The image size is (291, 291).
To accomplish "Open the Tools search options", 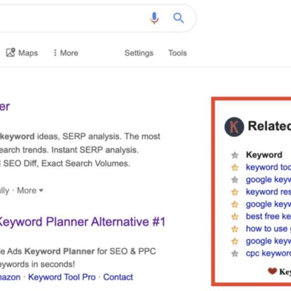I will coord(178,53).
